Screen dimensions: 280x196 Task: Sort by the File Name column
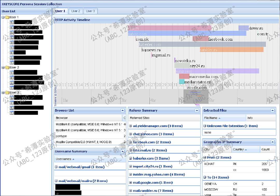224,118
